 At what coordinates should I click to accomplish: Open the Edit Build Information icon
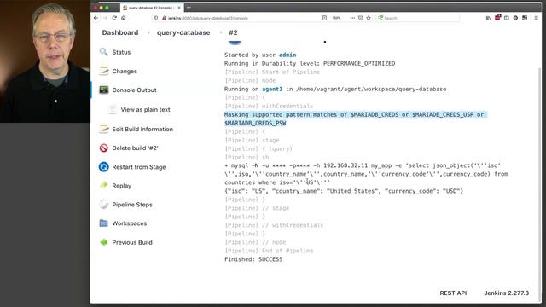[x=104, y=129]
